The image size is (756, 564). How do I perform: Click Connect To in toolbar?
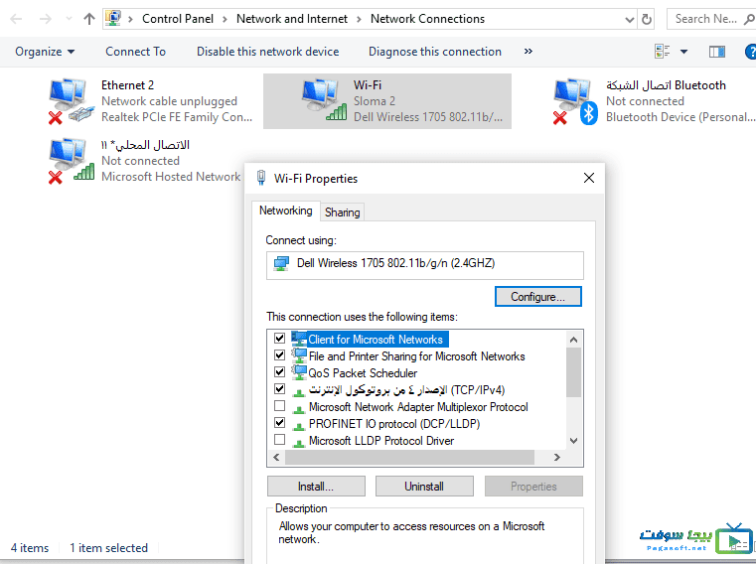pos(135,52)
